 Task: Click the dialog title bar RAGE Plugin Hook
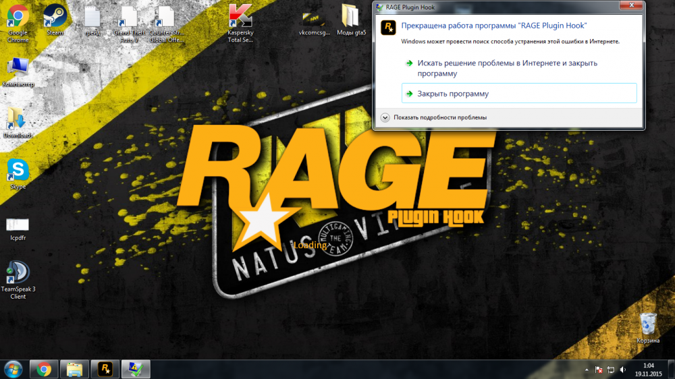coord(497,7)
